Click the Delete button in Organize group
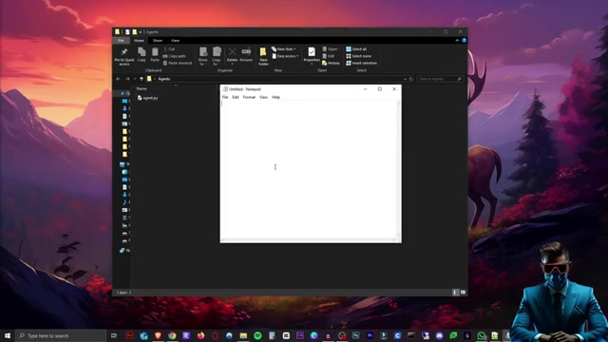 coord(232,55)
